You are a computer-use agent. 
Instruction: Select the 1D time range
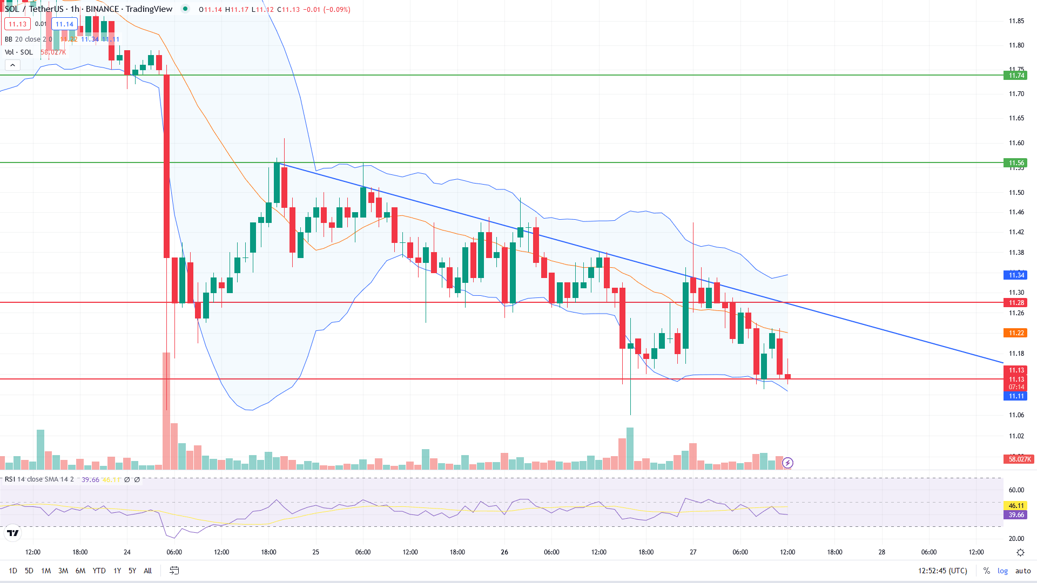[13, 571]
